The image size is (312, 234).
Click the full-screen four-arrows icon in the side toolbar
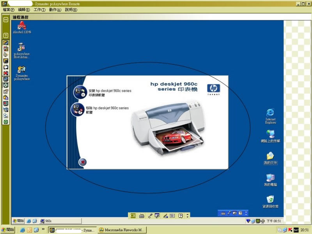point(6,85)
